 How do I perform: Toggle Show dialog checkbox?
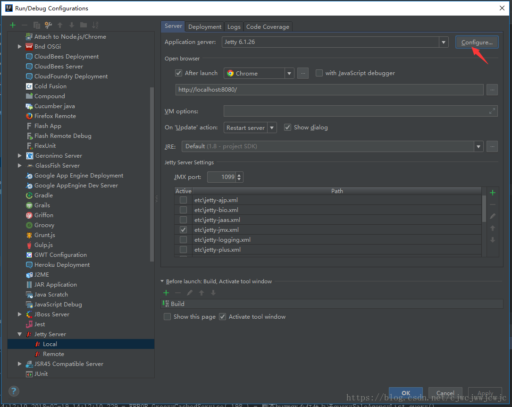point(287,127)
